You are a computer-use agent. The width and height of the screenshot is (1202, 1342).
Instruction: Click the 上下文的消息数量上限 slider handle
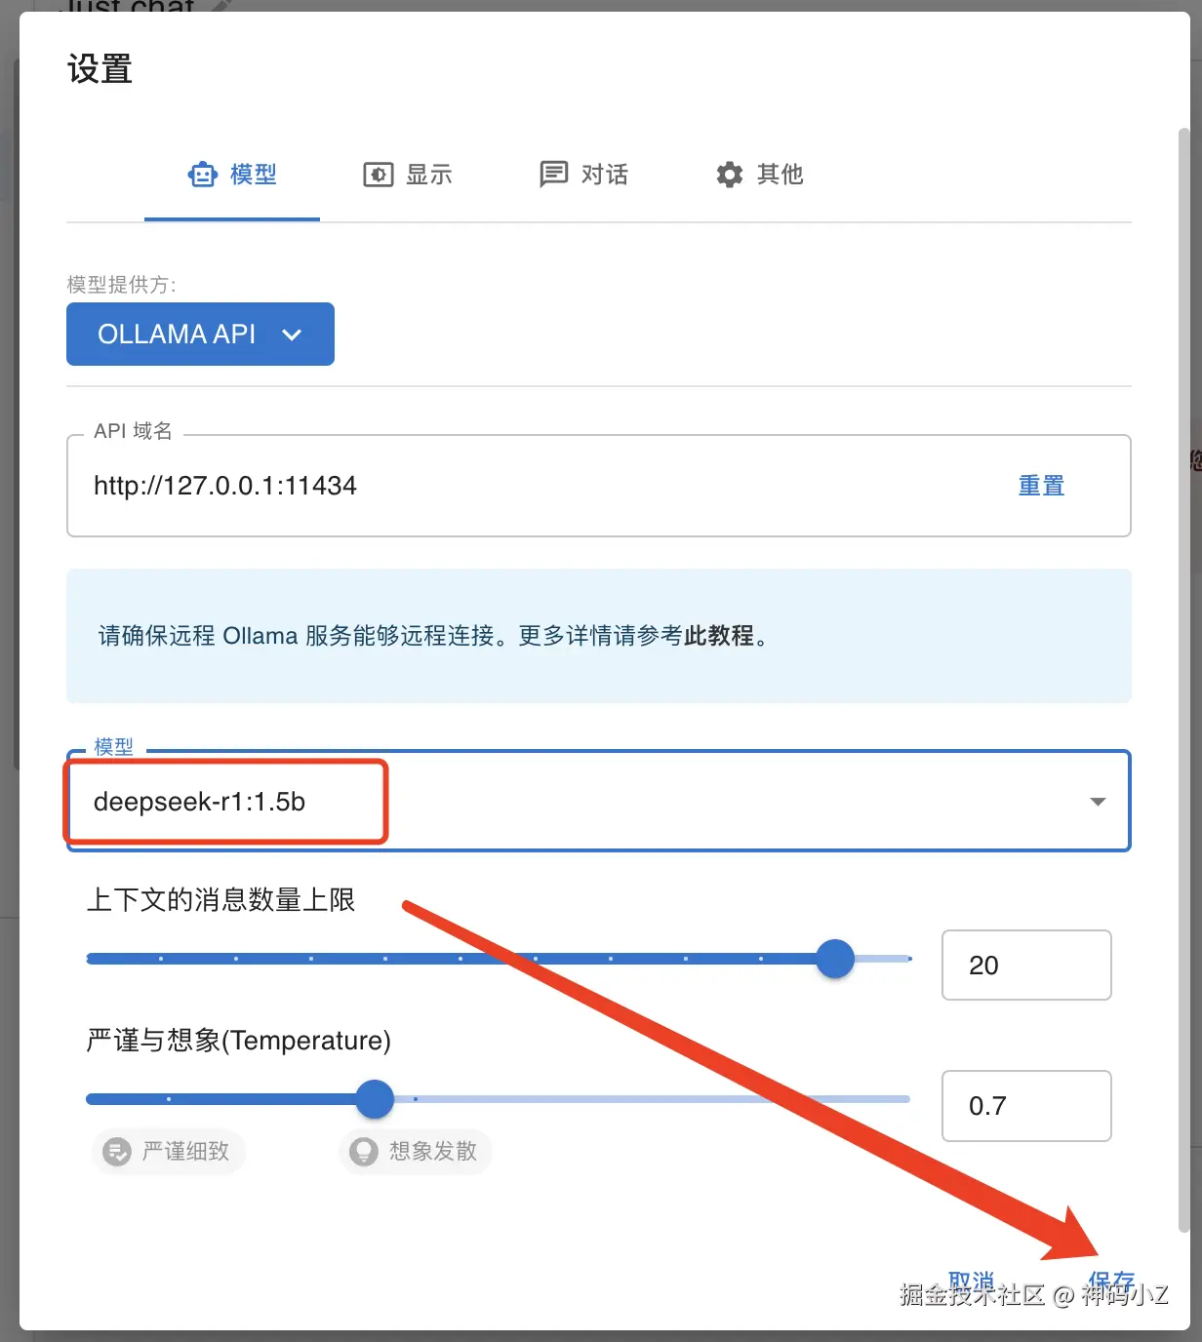click(x=835, y=959)
